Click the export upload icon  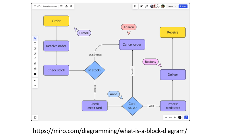coord(66,6)
